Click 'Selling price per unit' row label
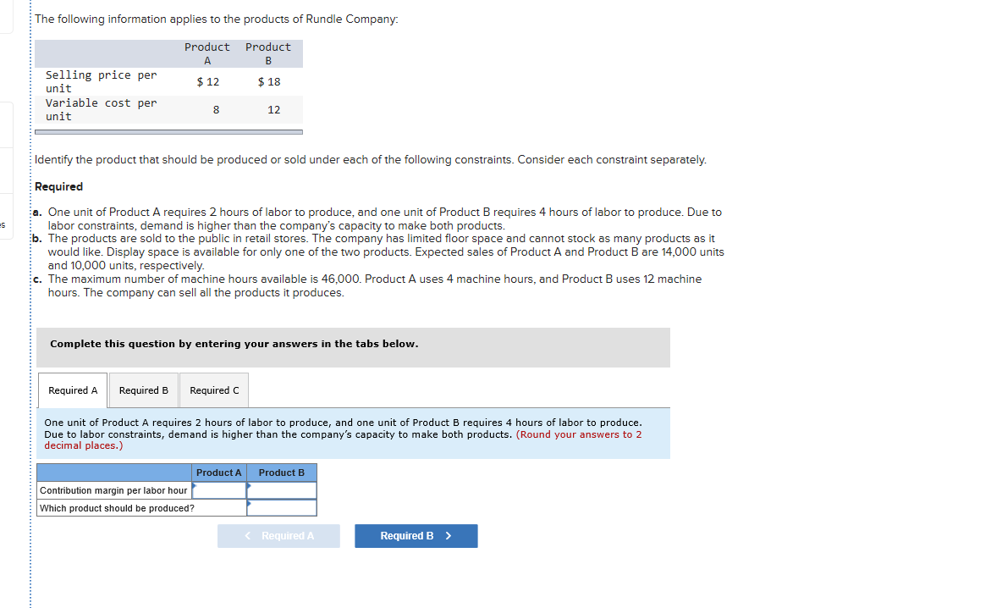Image resolution: width=991 pixels, height=608 pixels. click(x=101, y=81)
